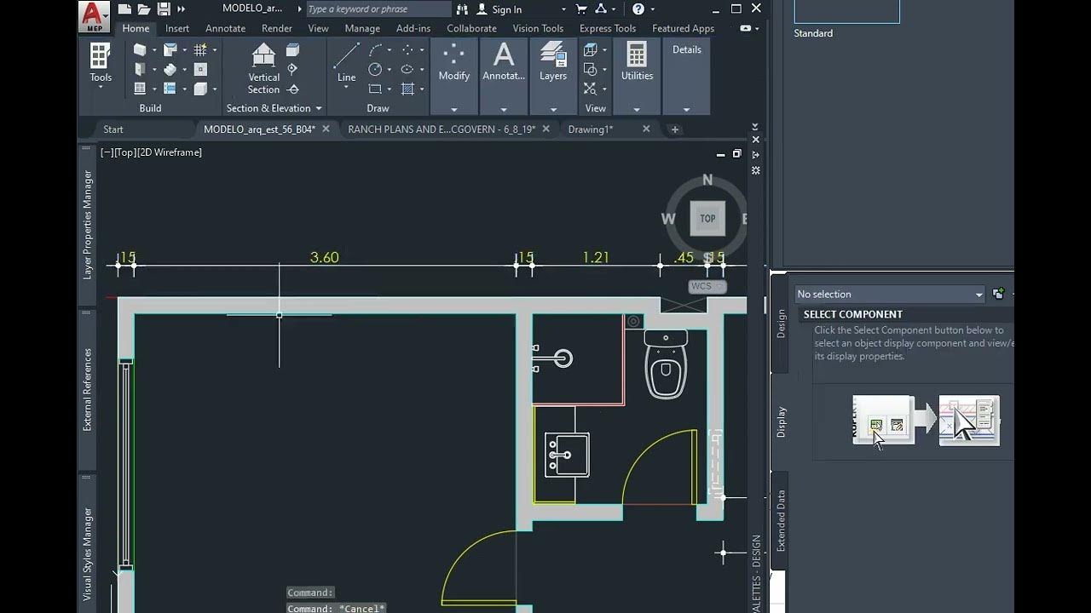This screenshot has height=613, width=1091.
Task: Select the Line drawing tool
Action: 346,63
